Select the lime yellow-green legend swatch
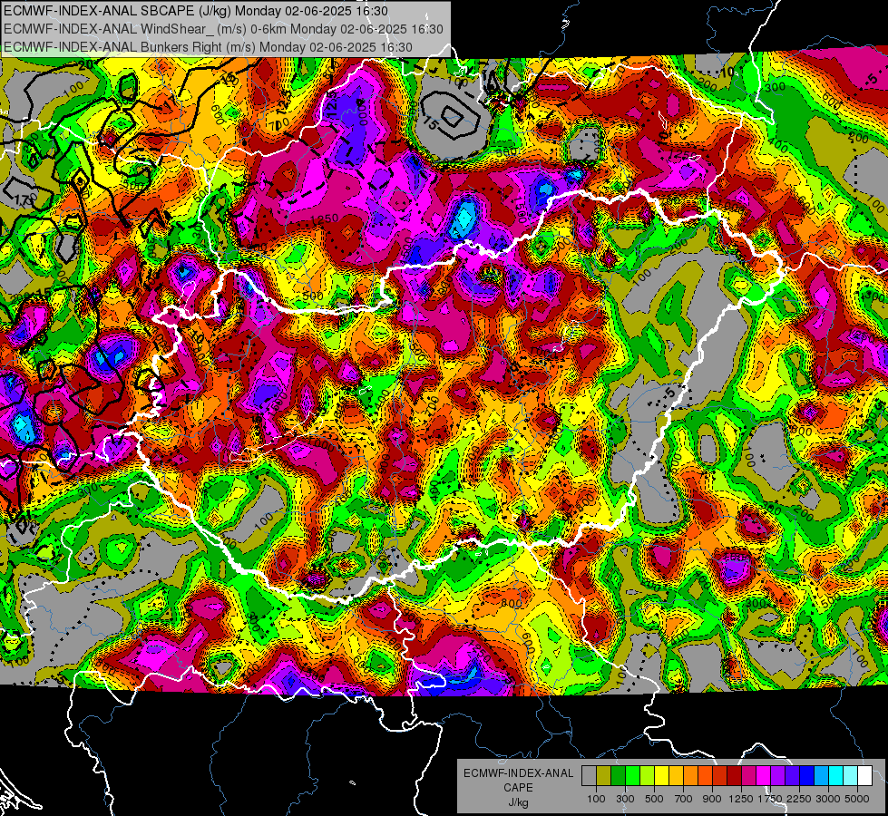This screenshot has height=816, width=888. coord(648,775)
